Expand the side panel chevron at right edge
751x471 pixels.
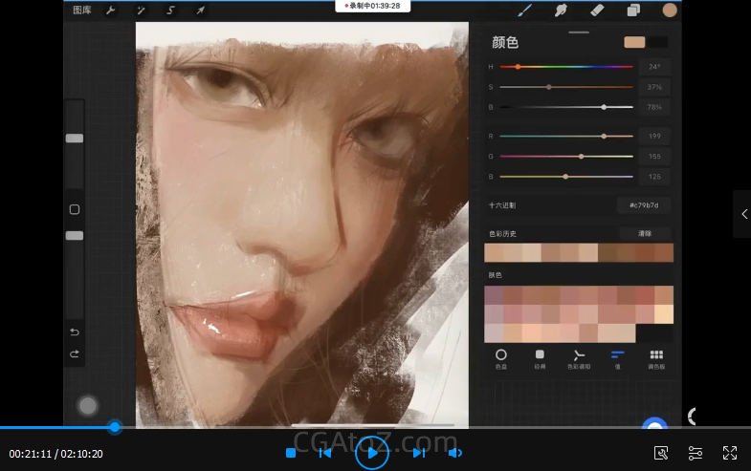click(x=743, y=215)
